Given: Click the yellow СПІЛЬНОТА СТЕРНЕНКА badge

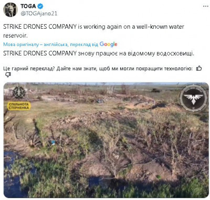Looking at the screenshot, I should (x=19, y=106).
